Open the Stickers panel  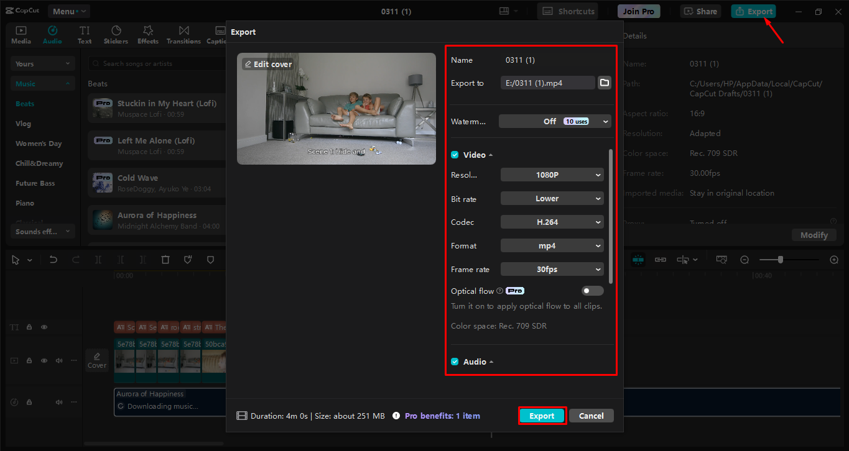[116, 35]
